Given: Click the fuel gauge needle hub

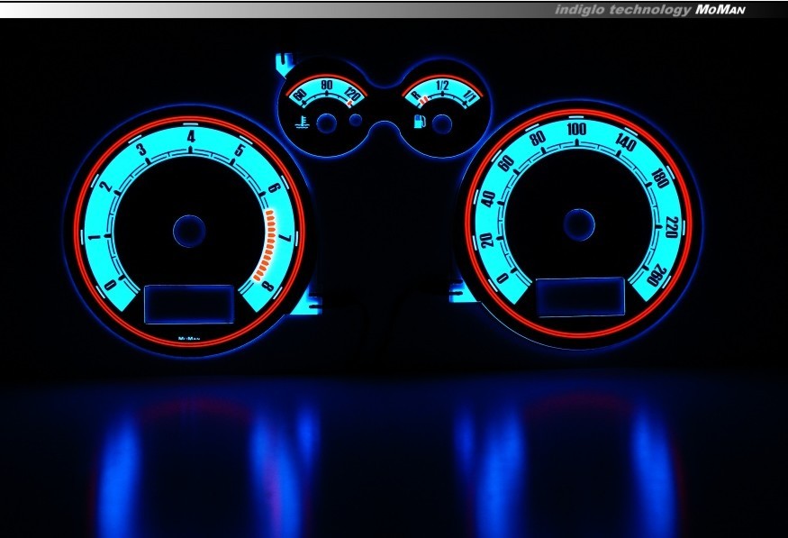Looking at the screenshot, I should pyautogui.click(x=441, y=123).
